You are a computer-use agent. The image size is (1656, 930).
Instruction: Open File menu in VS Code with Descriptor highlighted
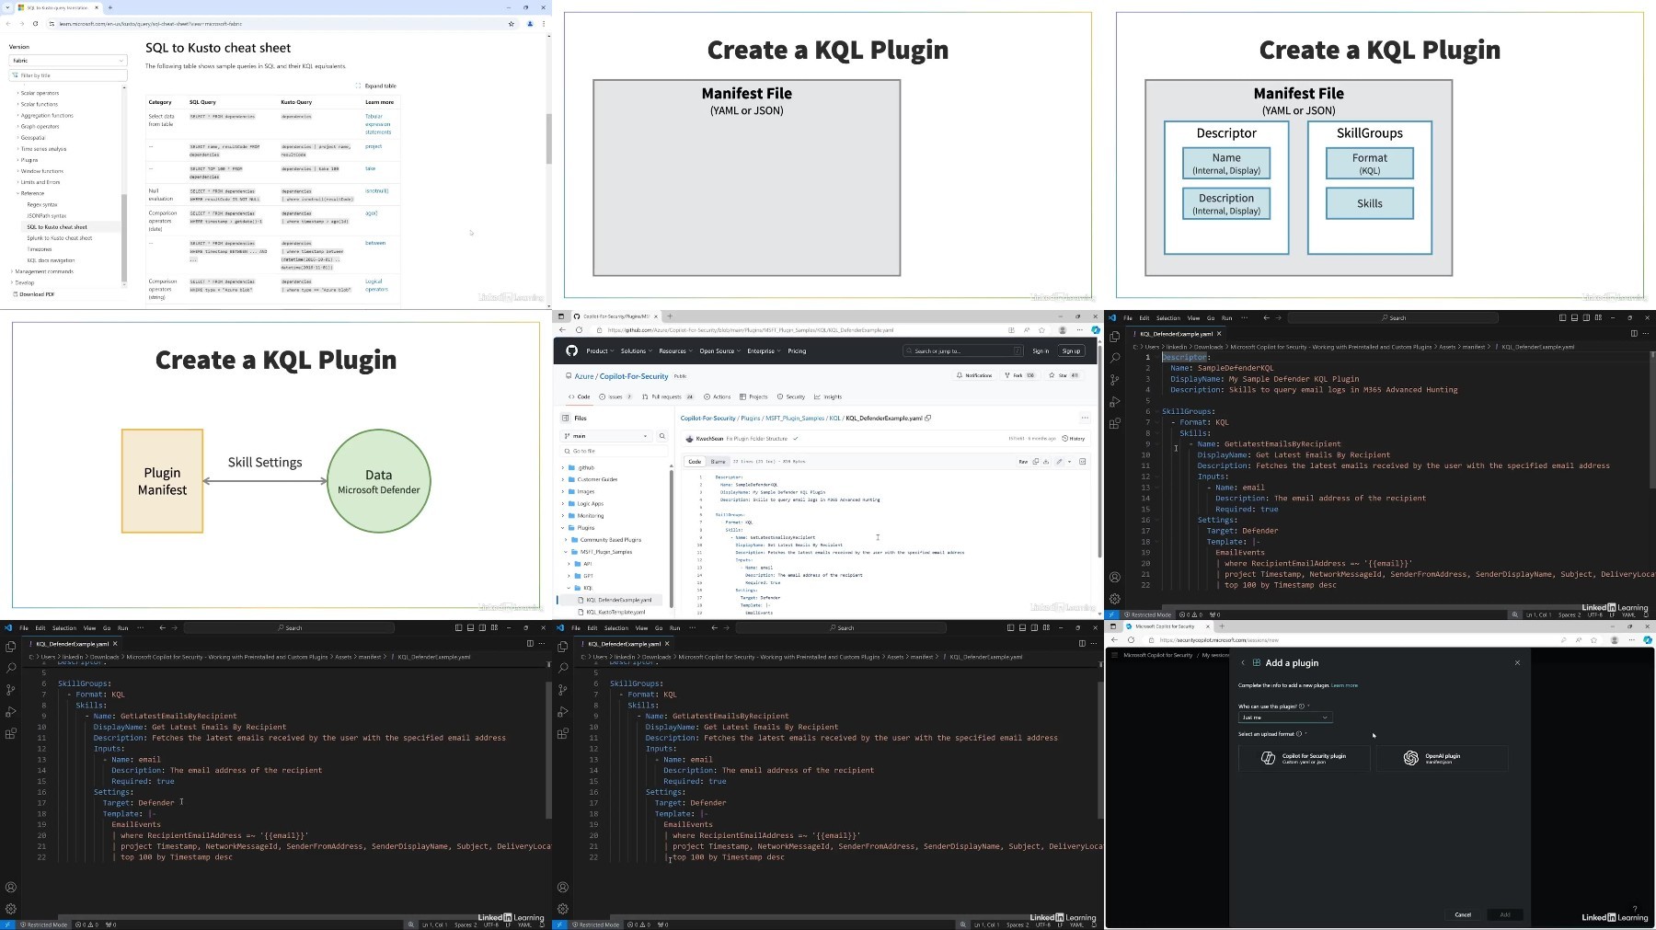point(1127,318)
